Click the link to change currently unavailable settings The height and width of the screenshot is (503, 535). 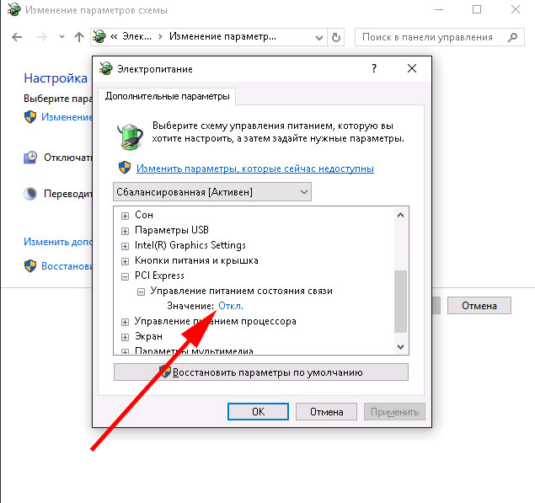coord(255,169)
